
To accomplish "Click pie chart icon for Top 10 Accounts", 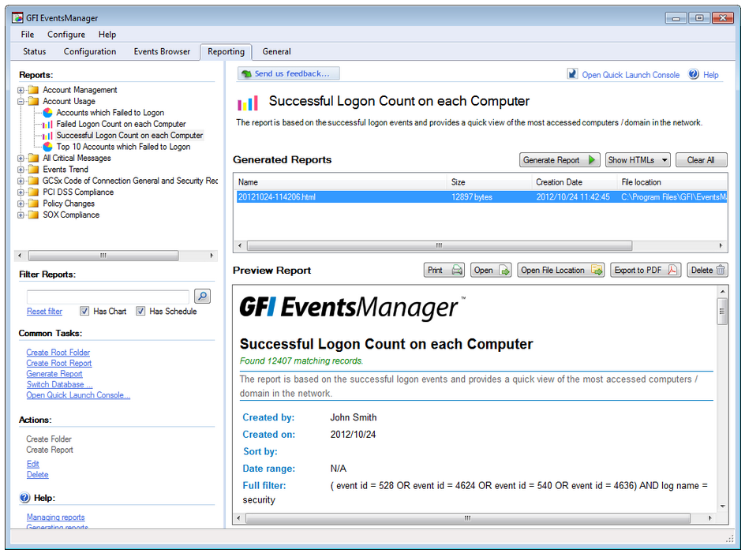I will [47, 147].
